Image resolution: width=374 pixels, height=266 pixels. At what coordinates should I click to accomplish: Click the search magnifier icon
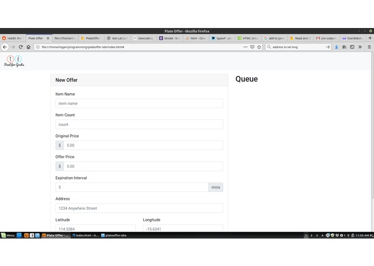coord(269,47)
